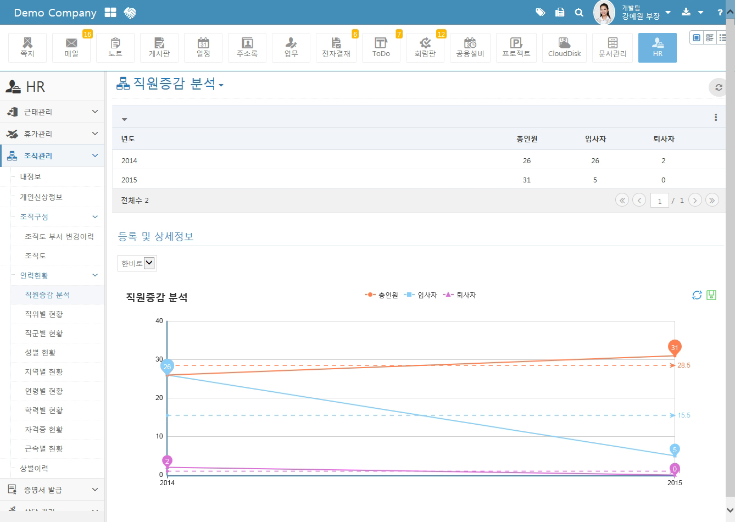
Task: Open 성별 현황 in the sidebar
Action: [x=40, y=353]
